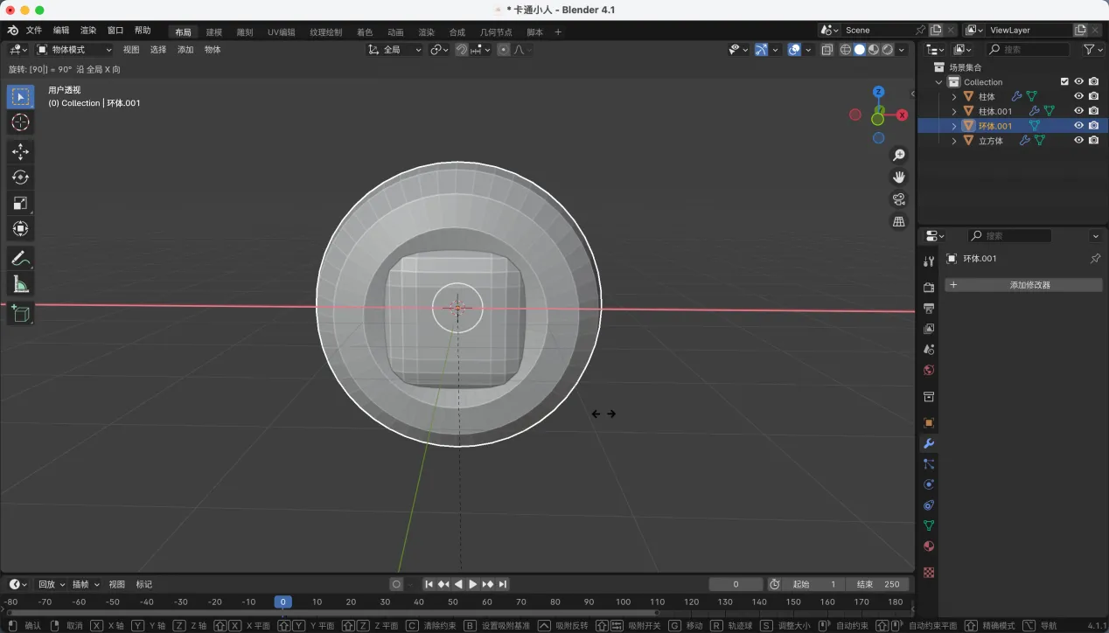Open the 全局 transform orientation dropdown
The image size is (1109, 633).
pos(395,50)
